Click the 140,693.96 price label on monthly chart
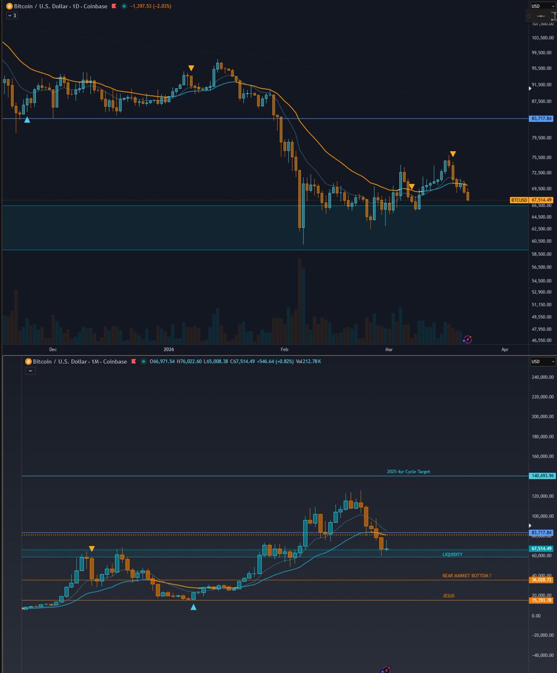This screenshot has width=557, height=673. click(x=542, y=476)
